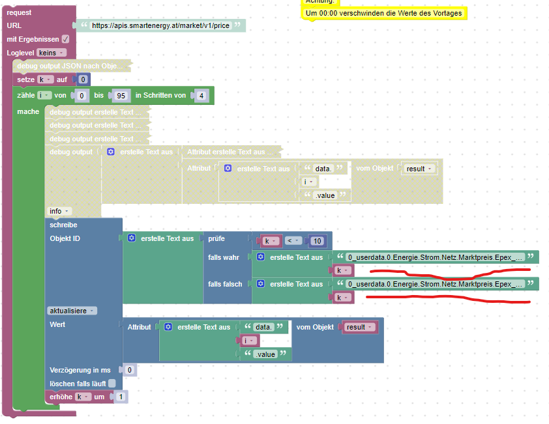Edit 'Verzögerung in ms' value 0
This screenshot has height=424, width=549.
click(130, 370)
